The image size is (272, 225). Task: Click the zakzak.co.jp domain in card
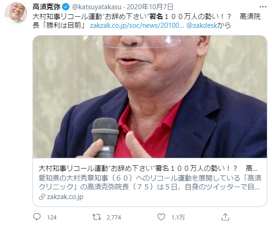click(x=65, y=197)
